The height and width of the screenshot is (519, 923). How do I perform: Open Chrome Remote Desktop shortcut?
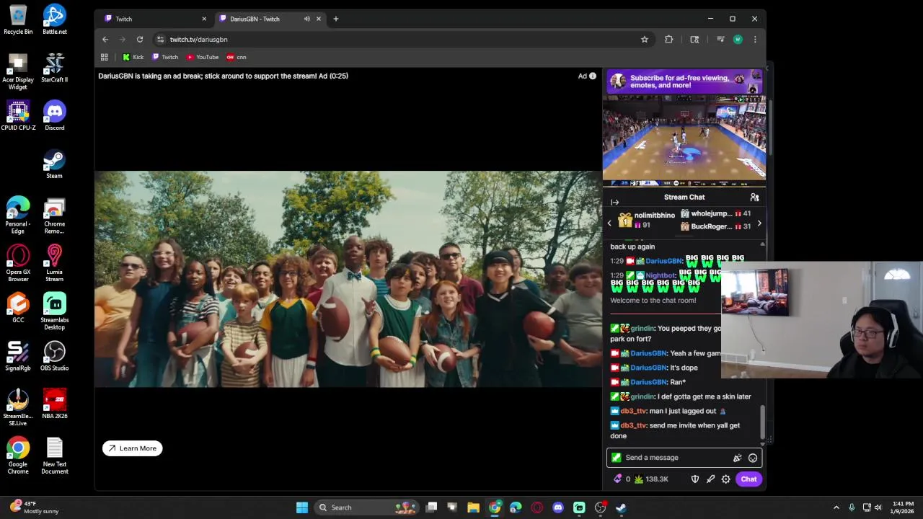[x=54, y=216]
